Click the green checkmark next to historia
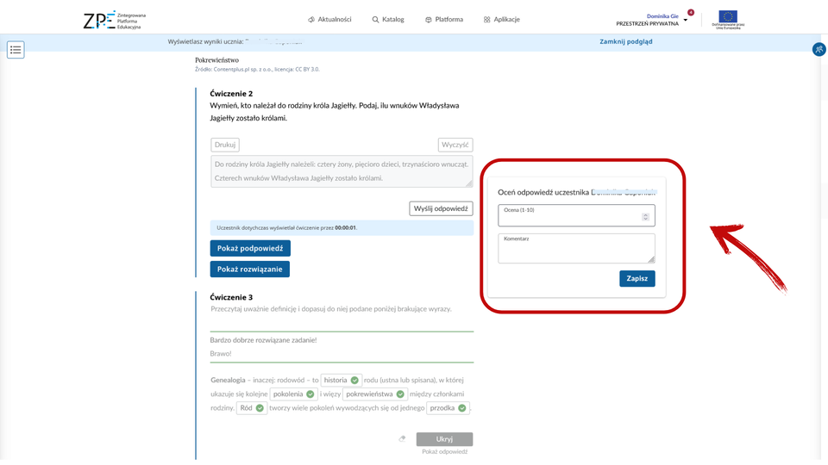The height and width of the screenshot is (465, 828). click(355, 380)
